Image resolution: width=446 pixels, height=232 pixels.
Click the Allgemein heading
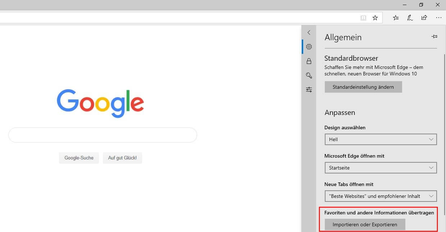pyautogui.click(x=343, y=37)
